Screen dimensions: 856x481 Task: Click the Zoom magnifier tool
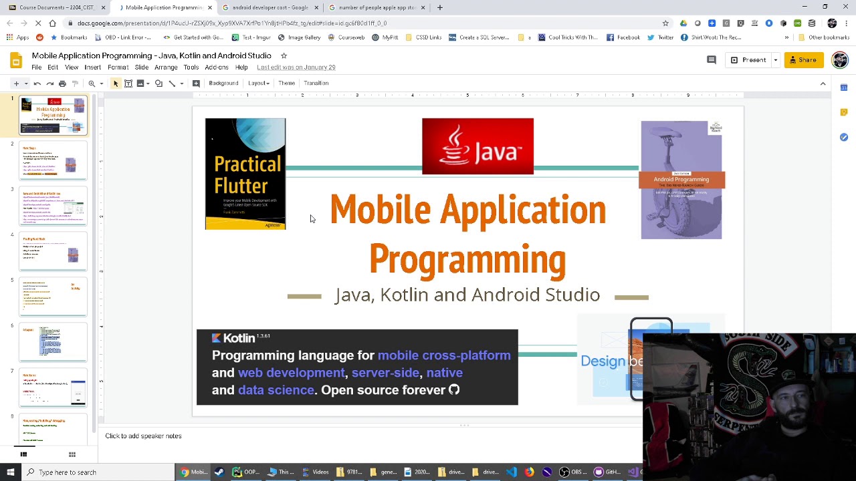[x=92, y=84]
